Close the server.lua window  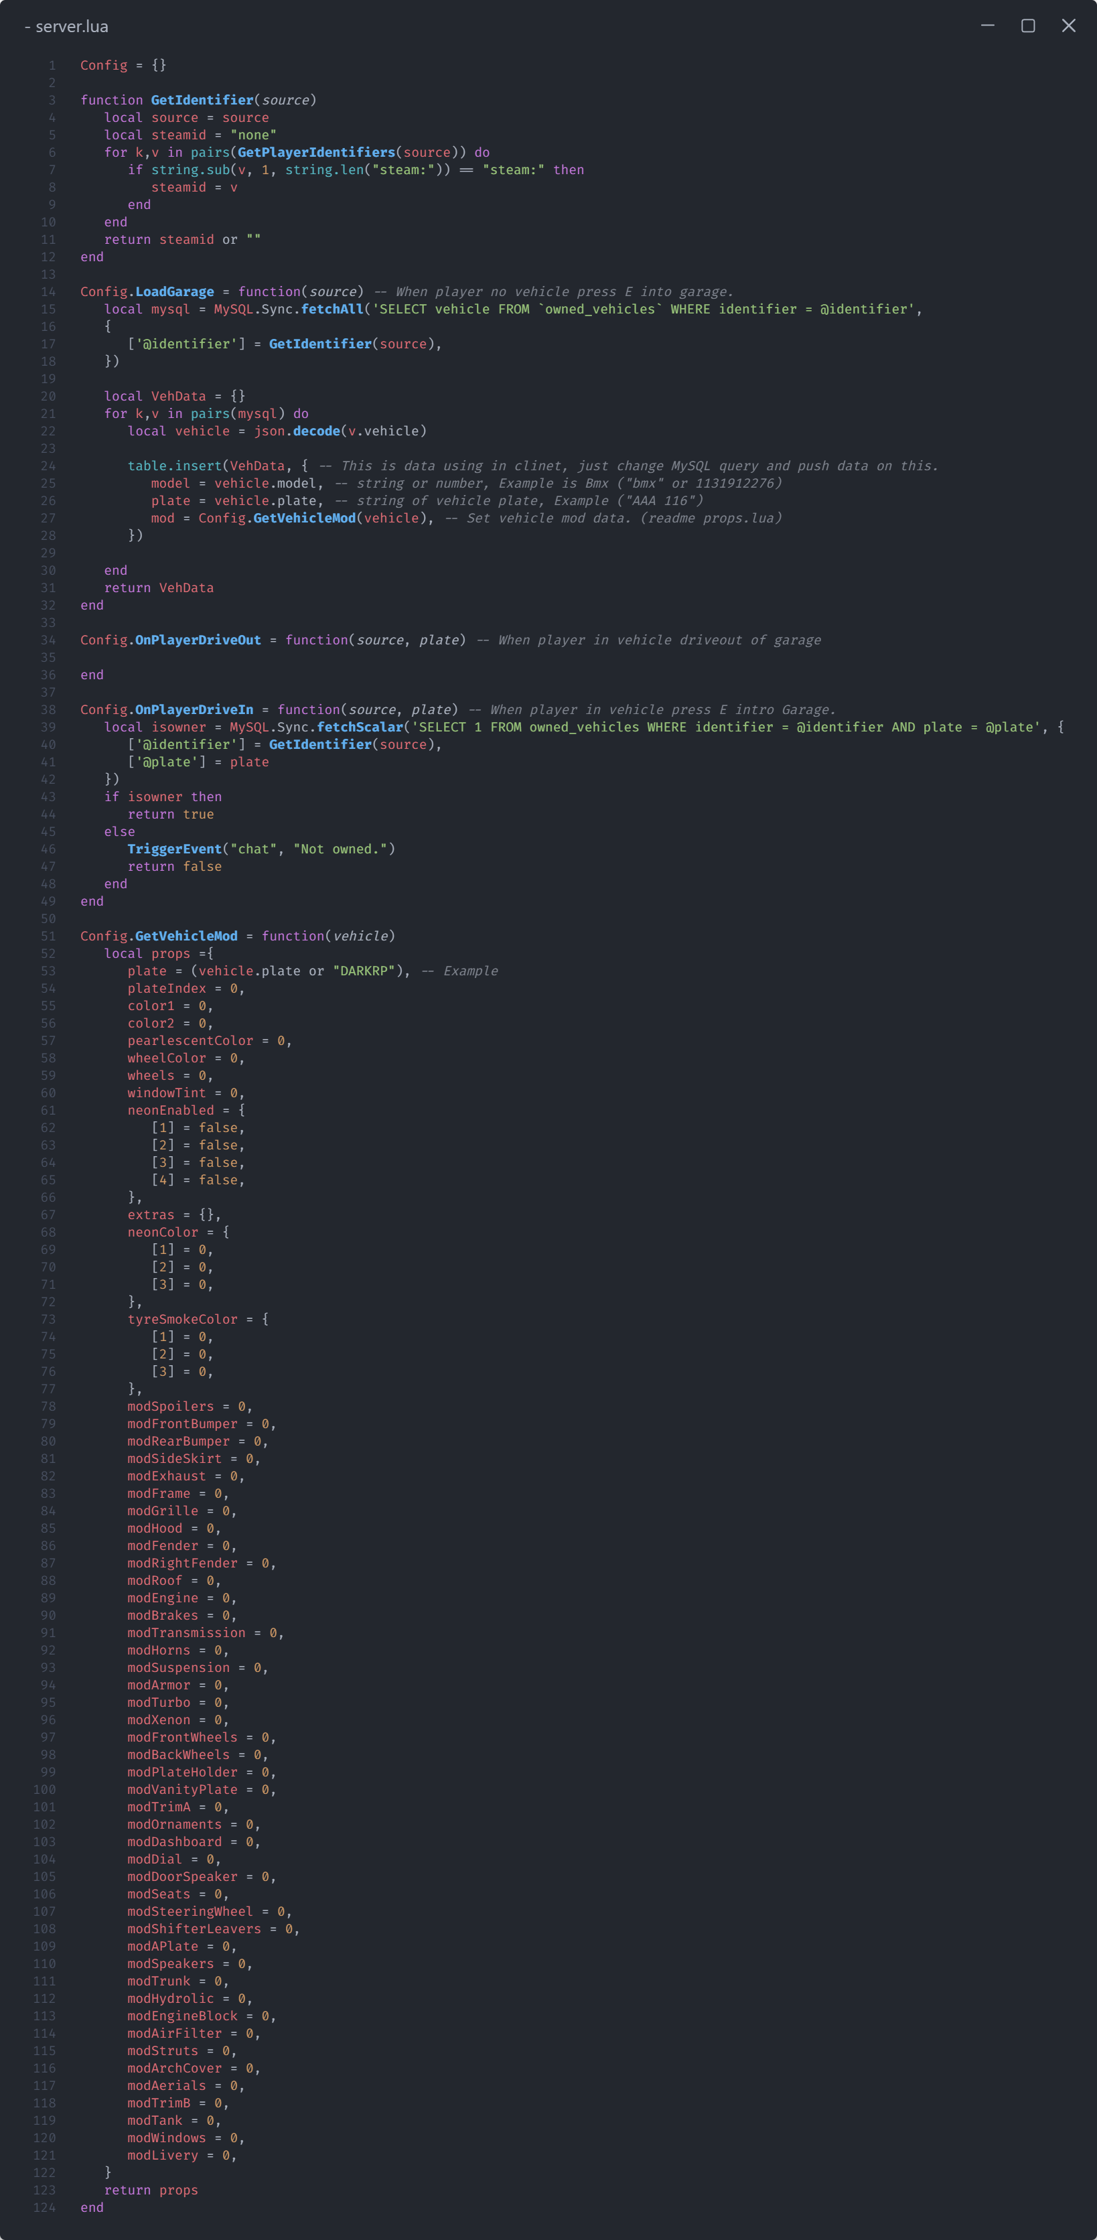[1068, 25]
